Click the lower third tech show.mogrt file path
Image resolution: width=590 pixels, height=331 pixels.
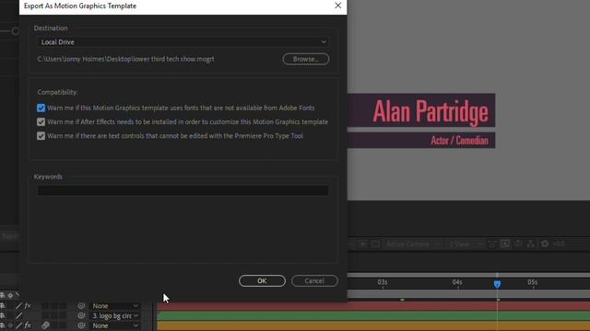tap(125, 59)
